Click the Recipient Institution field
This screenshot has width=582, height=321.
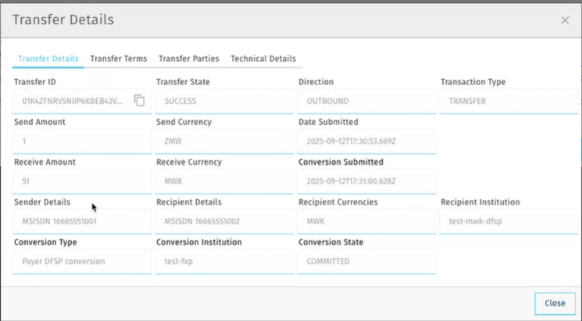(507, 221)
